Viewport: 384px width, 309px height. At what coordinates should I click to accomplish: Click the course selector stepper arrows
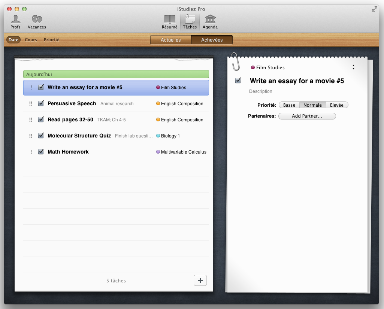[353, 67]
